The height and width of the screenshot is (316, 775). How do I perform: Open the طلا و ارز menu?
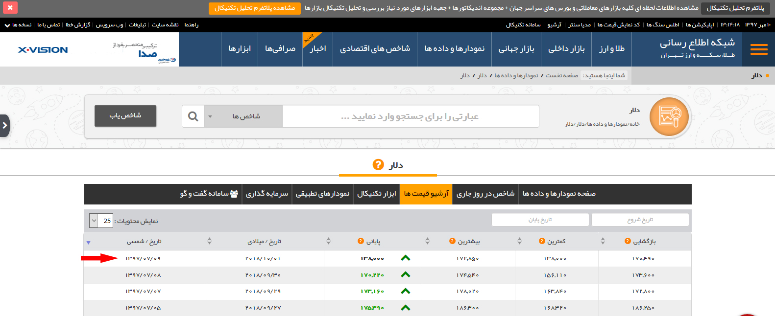(x=612, y=49)
